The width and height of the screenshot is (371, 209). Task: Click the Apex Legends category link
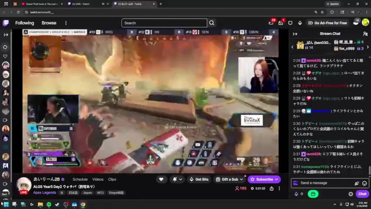[45, 192]
